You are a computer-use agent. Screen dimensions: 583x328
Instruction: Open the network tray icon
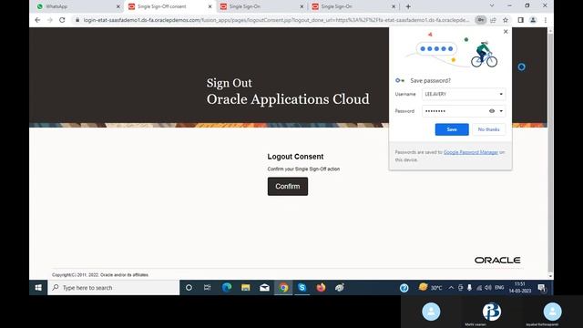479,288
